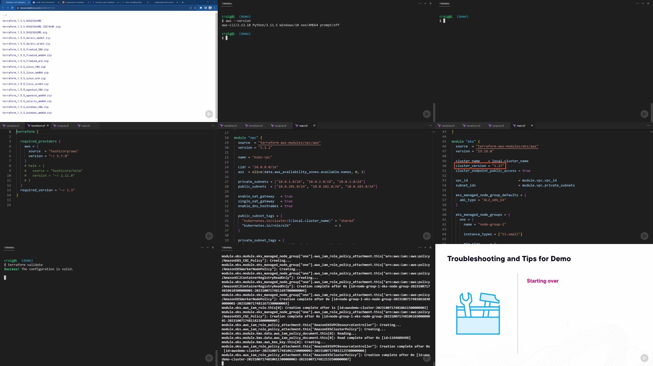Switch to Command Line Interface browser tab

click(x=75, y=2)
